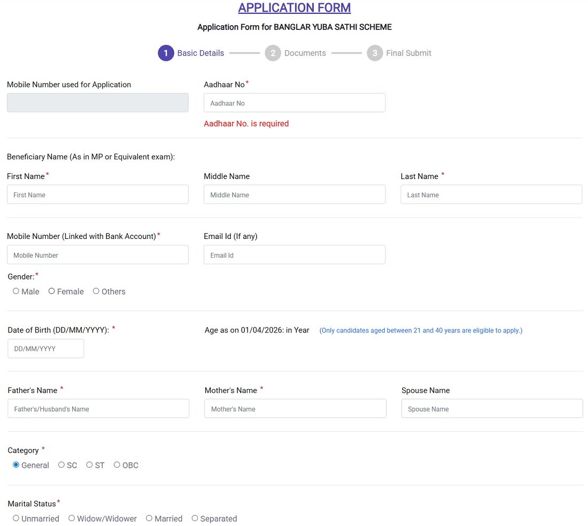Click the Email Id input box
This screenshot has width=588, height=526.
294,254
